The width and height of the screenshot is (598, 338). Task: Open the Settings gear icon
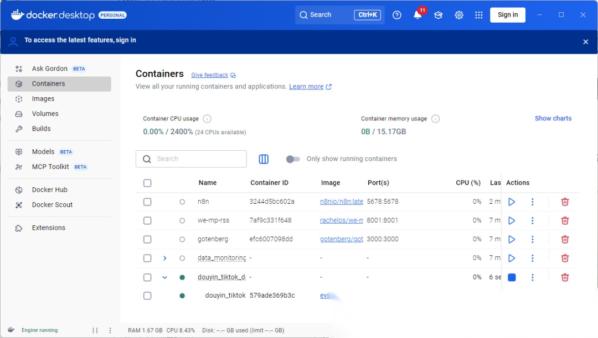[459, 15]
